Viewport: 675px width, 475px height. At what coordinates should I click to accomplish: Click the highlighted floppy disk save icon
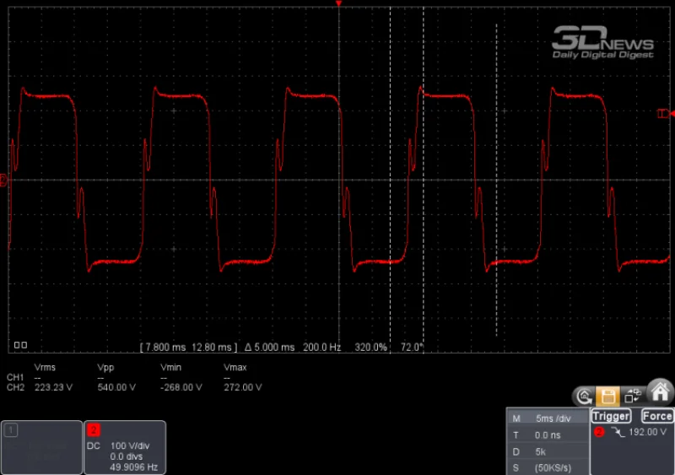pos(607,396)
